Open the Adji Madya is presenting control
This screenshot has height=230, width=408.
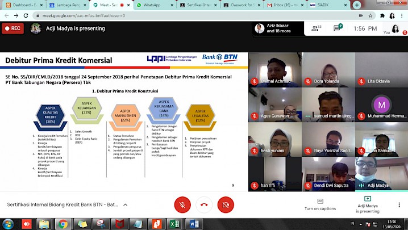(368, 204)
